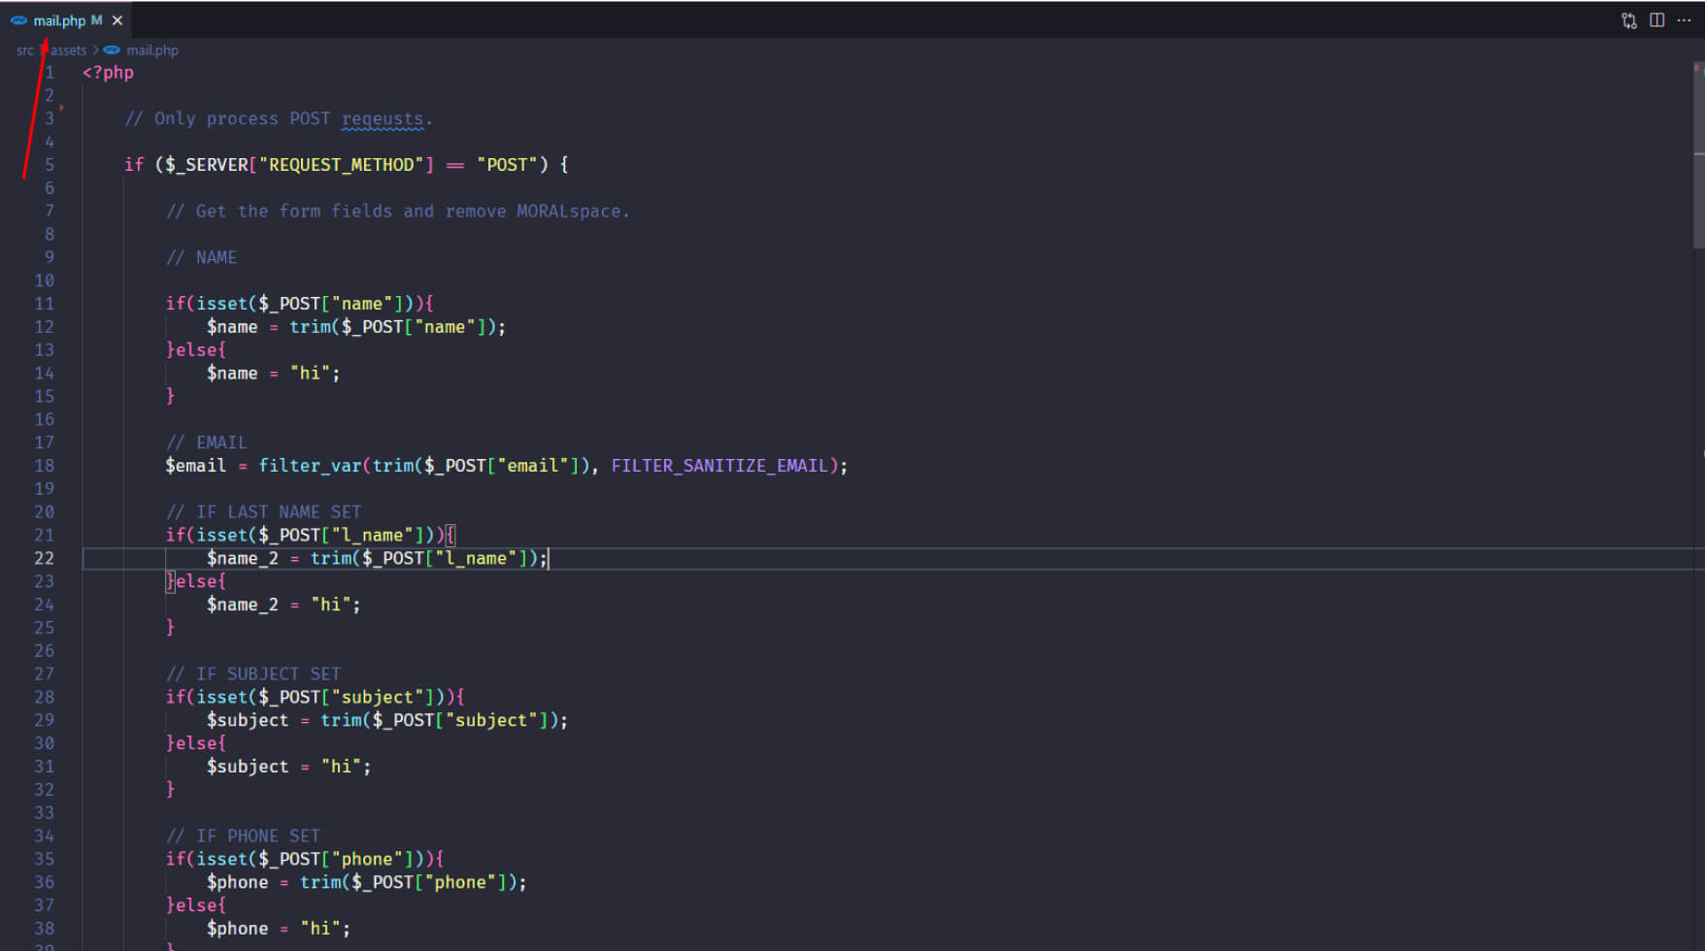Open the git changes compare icon
1705x951 pixels.
point(1628,20)
